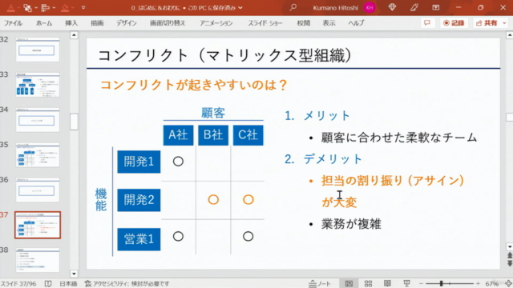
Task: Expand the file name saved-location dropdown
Action: coord(240,8)
